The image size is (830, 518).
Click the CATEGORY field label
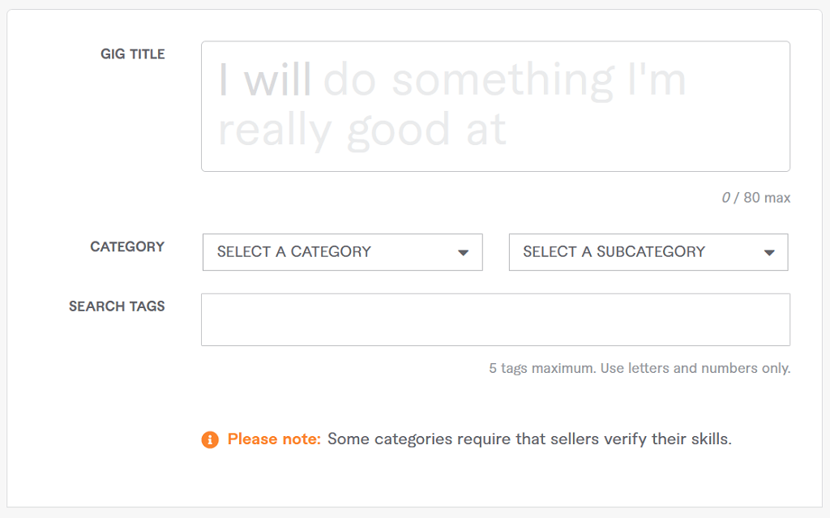click(127, 246)
